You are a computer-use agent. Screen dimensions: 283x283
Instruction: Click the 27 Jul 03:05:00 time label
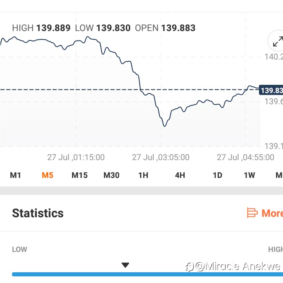(161, 157)
